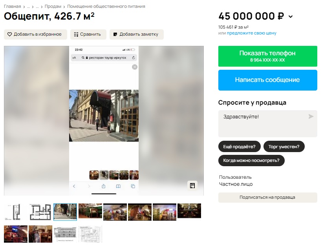Go to the Главная breadcrumb
The image size is (322, 245).
tap(12, 7)
